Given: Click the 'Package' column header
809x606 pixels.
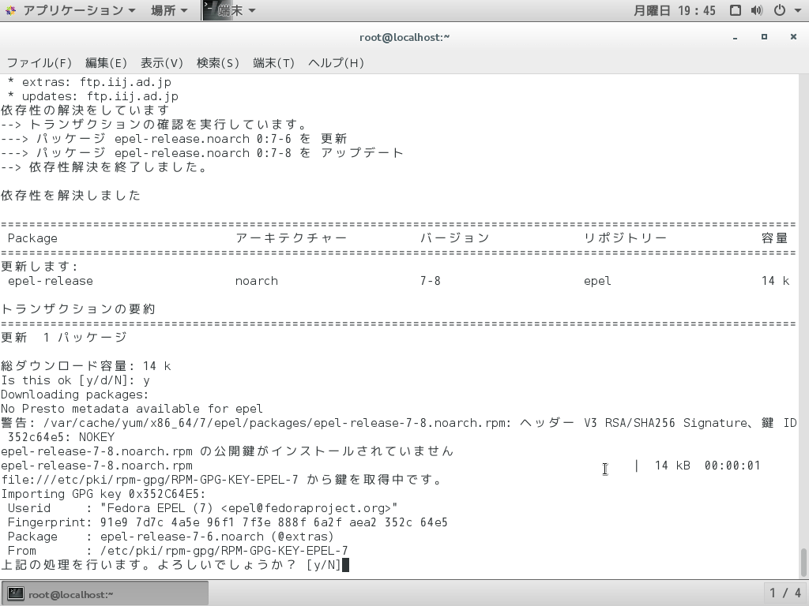Looking at the screenshot, I should coord(32,238).
